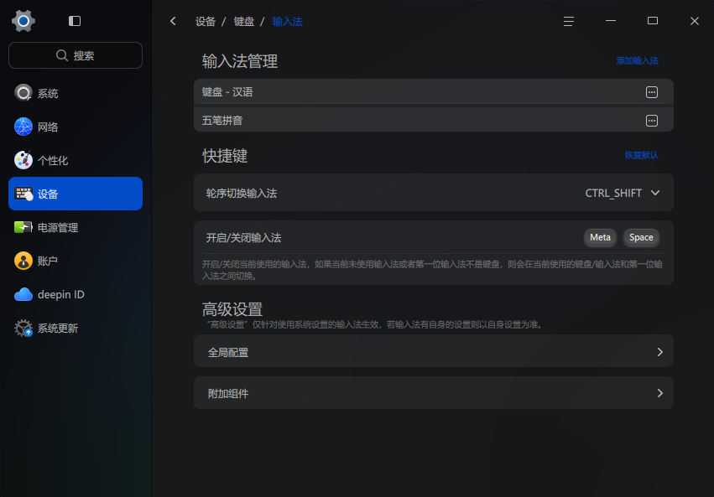Viewport: 714px width, 497px height.
Task: Click the 网络 globe icon
Action: [23, 127]
